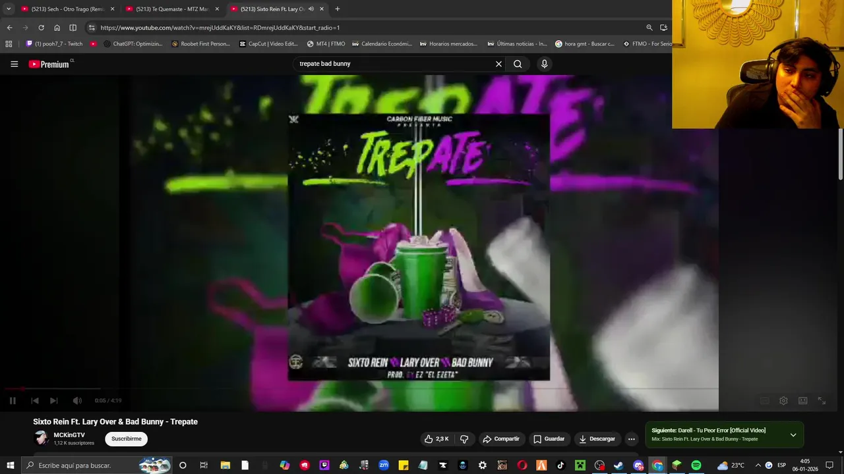The width and height of the screenshot is (844, 474).
Task: Open Steam from the taskbar
Action: coord(618,465)
